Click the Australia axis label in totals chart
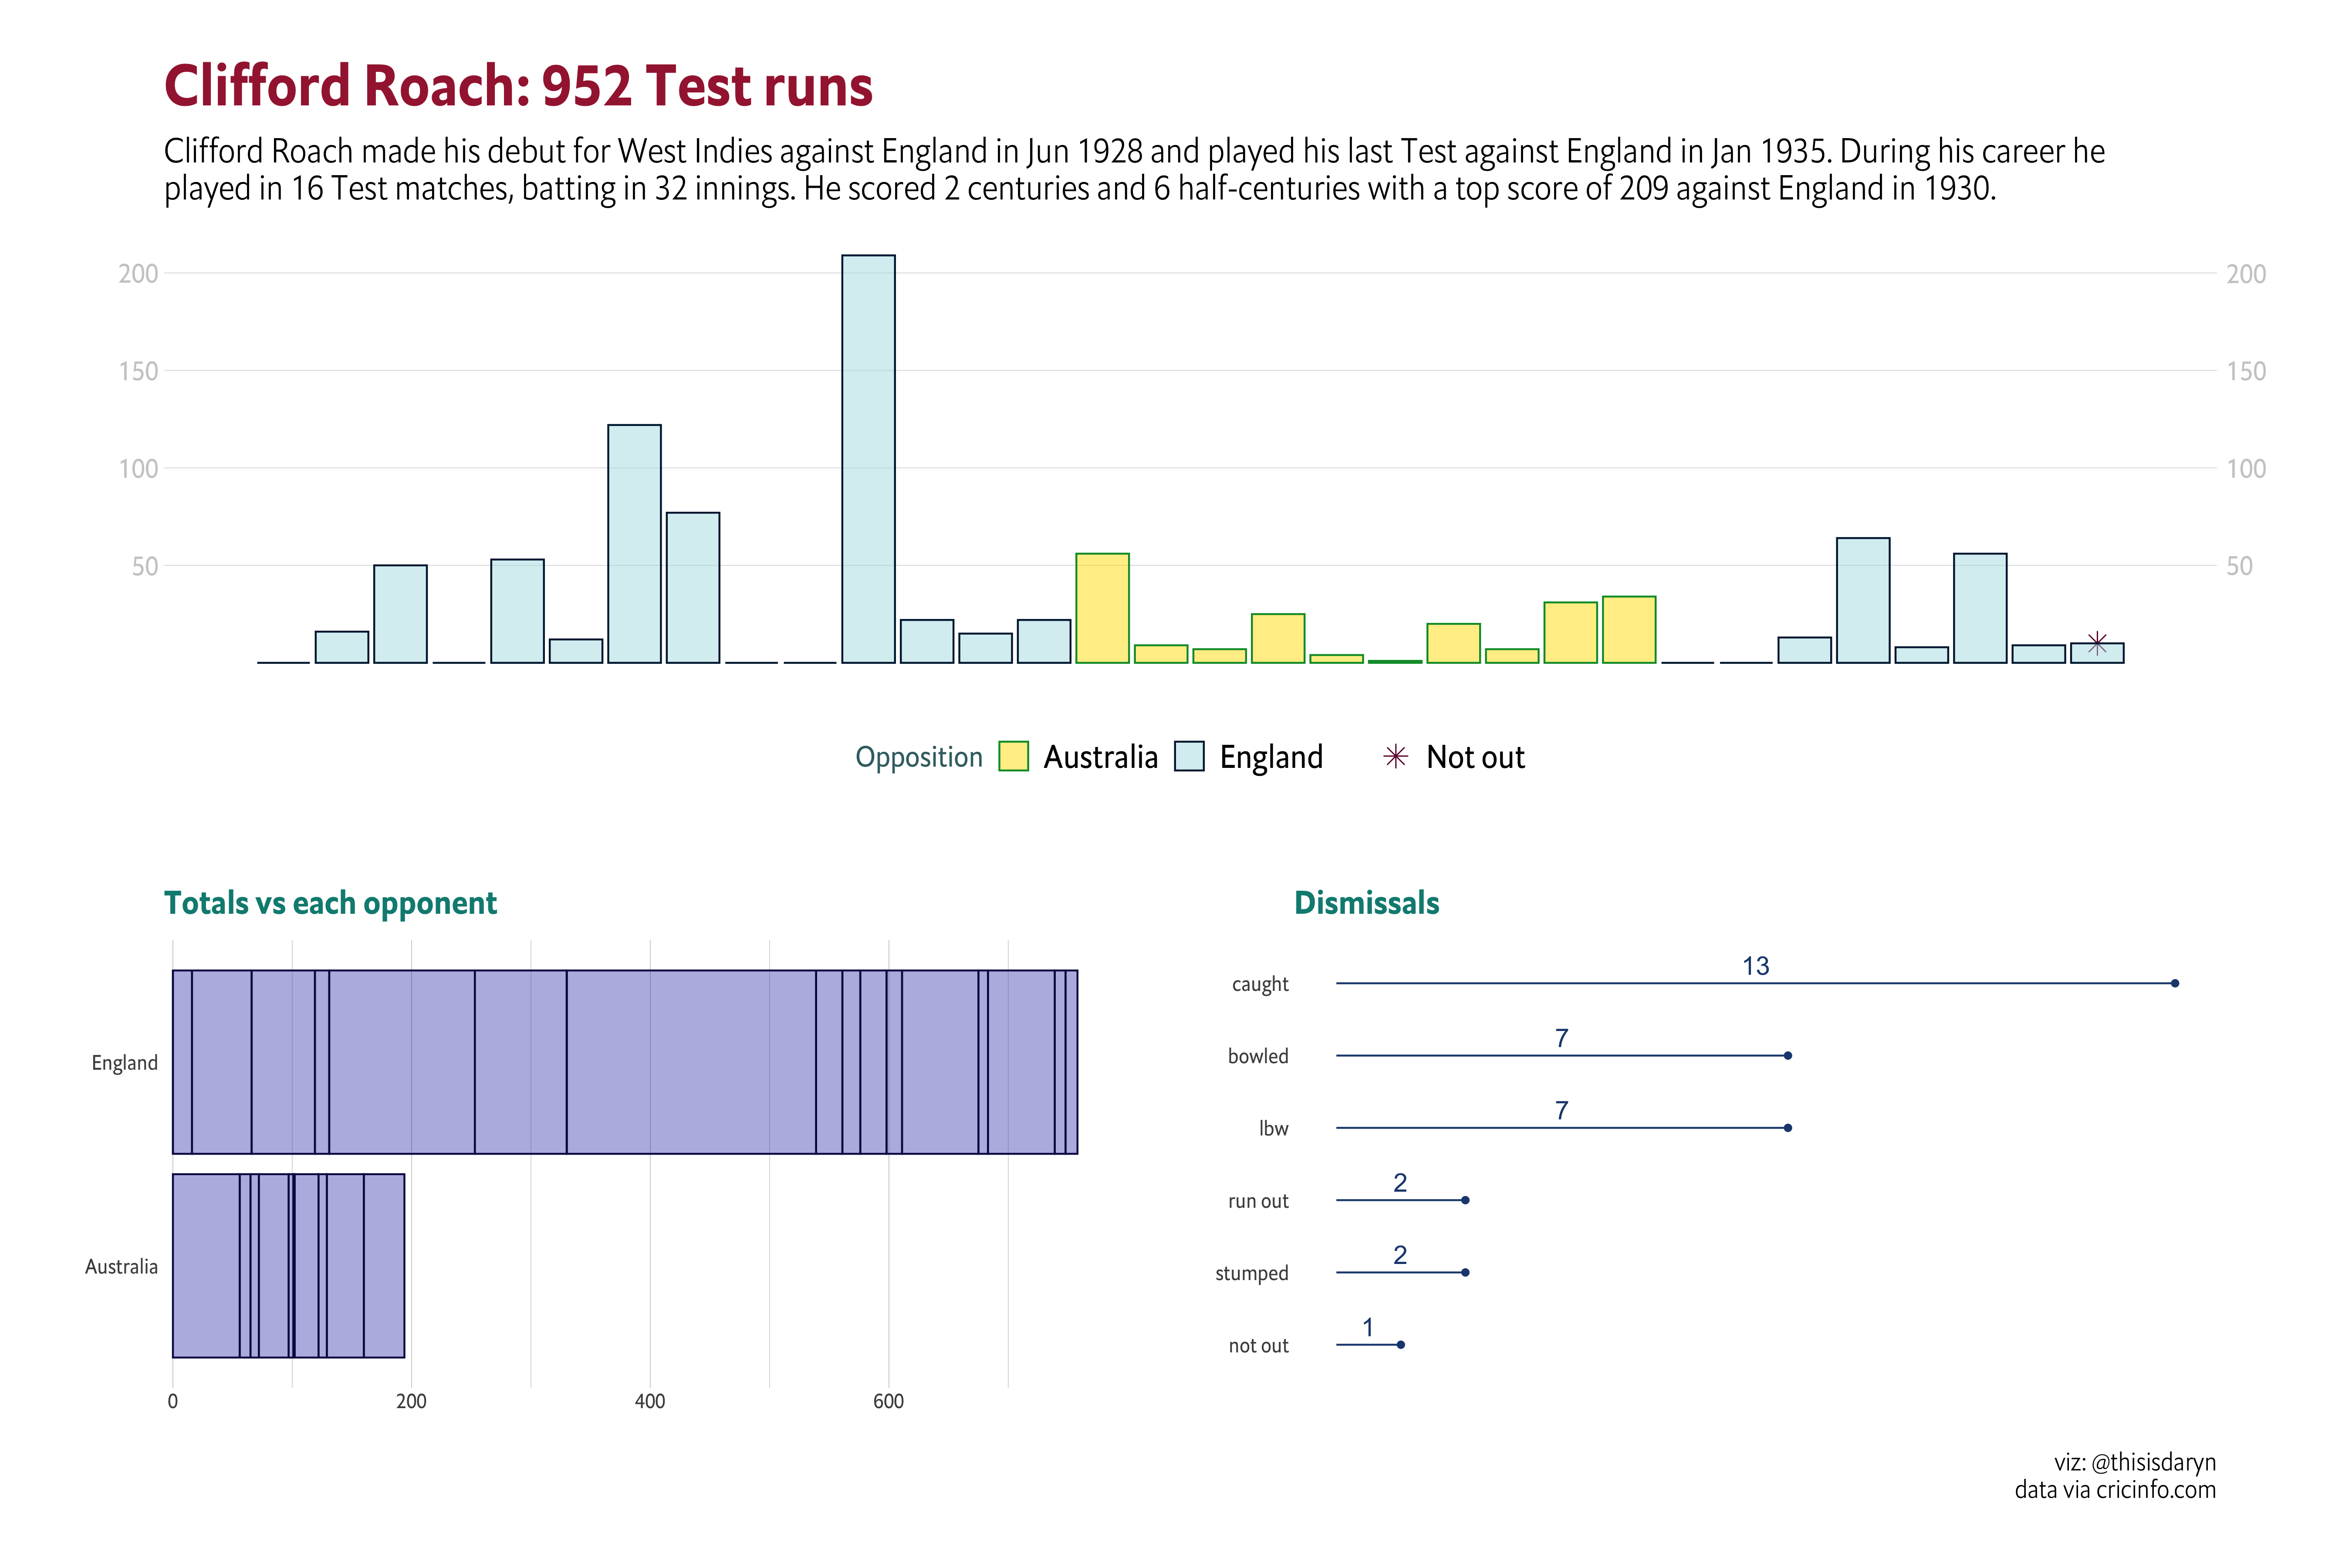Screen dimensions: 2352x1568 (121, 1266)
